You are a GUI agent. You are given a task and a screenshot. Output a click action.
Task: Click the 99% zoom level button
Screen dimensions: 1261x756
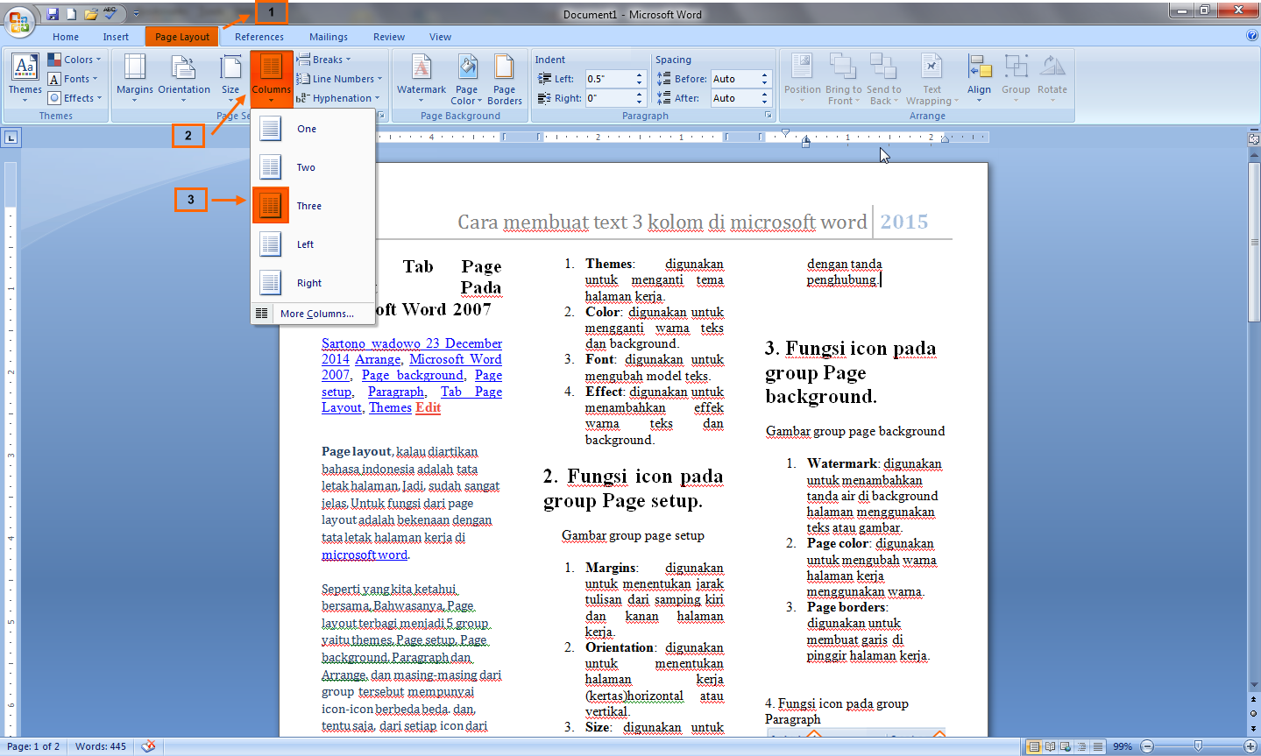[1123, 746]
